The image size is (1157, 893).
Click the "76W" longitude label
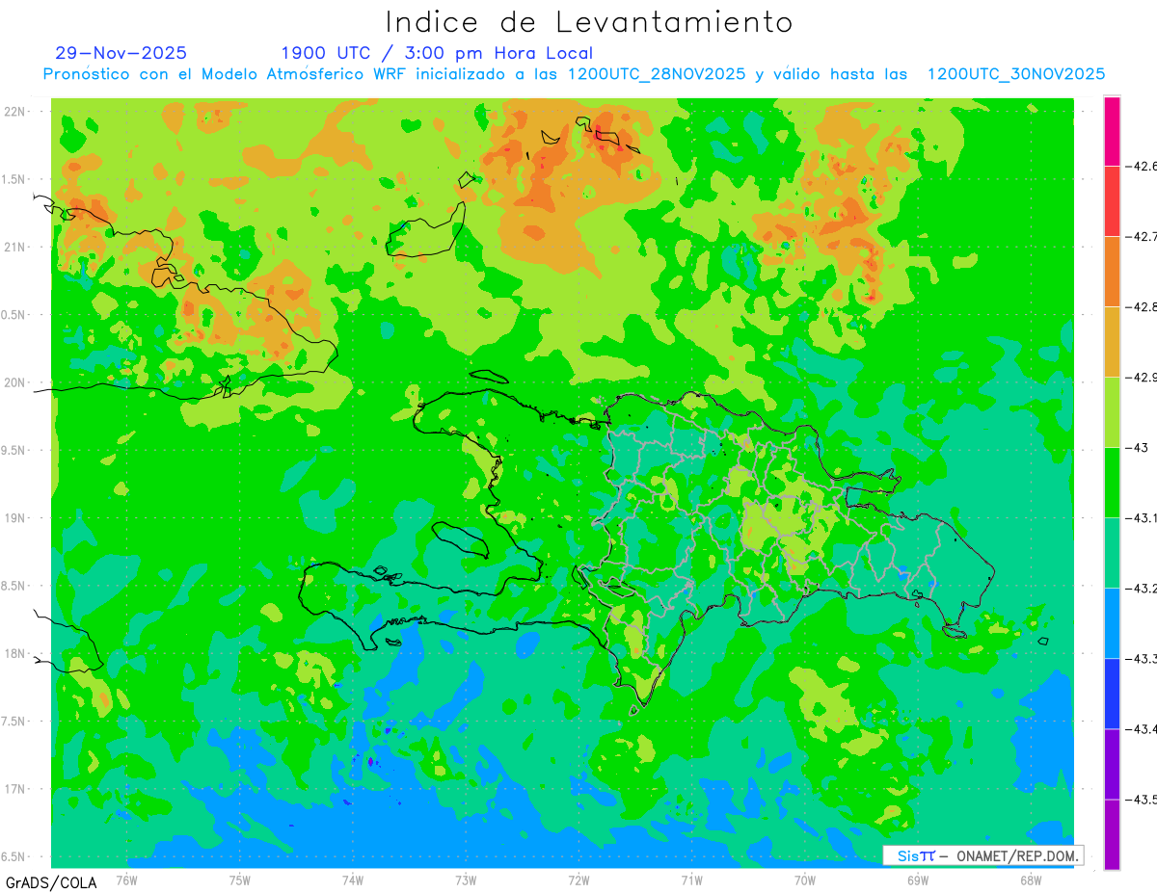click(x=126, y=880)
